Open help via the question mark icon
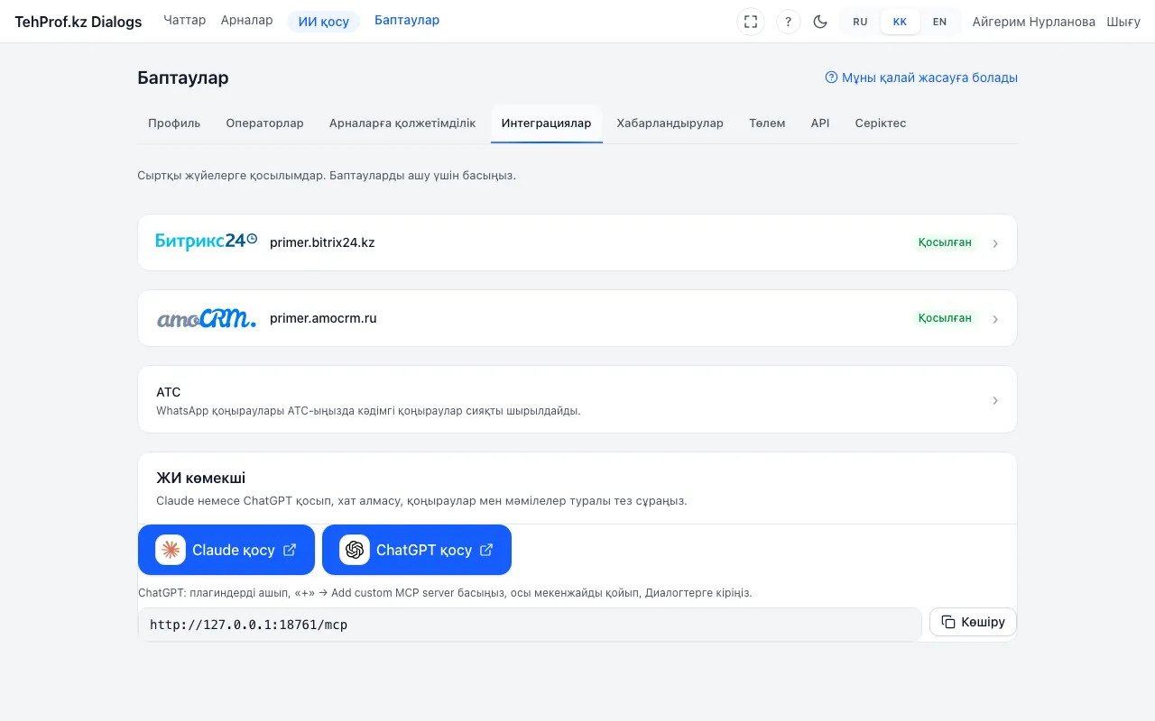This screenshot has height=721, width=1155. [789, 22]
